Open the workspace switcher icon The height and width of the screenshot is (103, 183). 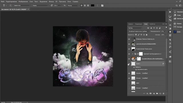[180, 5]
